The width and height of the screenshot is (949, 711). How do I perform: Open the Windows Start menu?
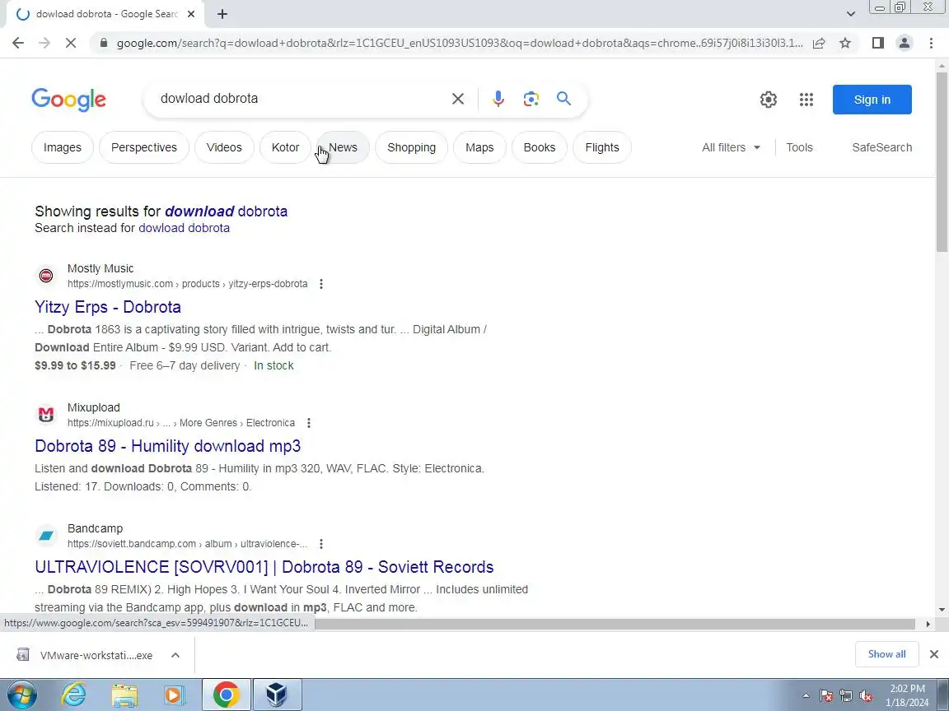[x=21, y=695]
